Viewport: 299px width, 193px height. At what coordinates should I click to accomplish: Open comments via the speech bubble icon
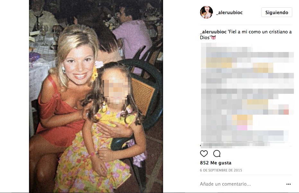[217, 154]
